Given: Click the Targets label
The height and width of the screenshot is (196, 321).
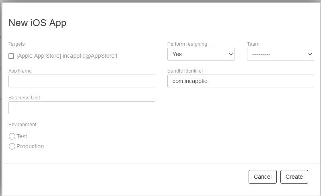Looking at the screenshot, I should click(16, 44).
